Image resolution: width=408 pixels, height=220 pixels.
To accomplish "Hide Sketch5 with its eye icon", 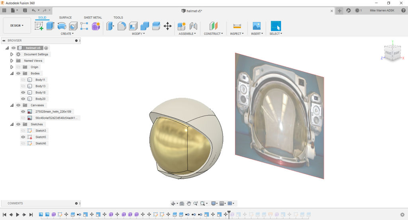I will (23, 137).
